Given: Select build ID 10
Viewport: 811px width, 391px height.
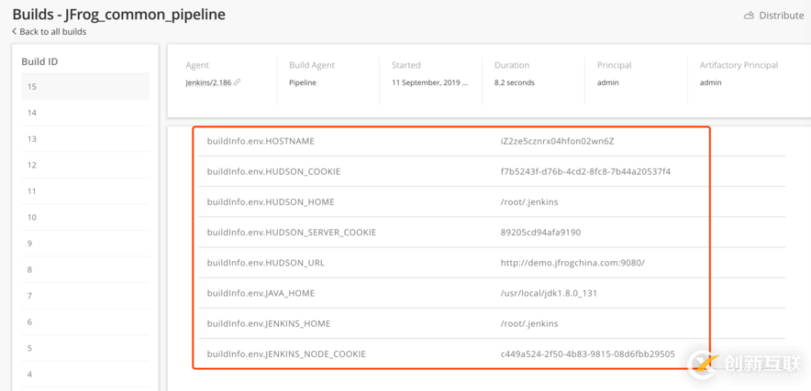Looking at the screenshot, I should 85,217.
